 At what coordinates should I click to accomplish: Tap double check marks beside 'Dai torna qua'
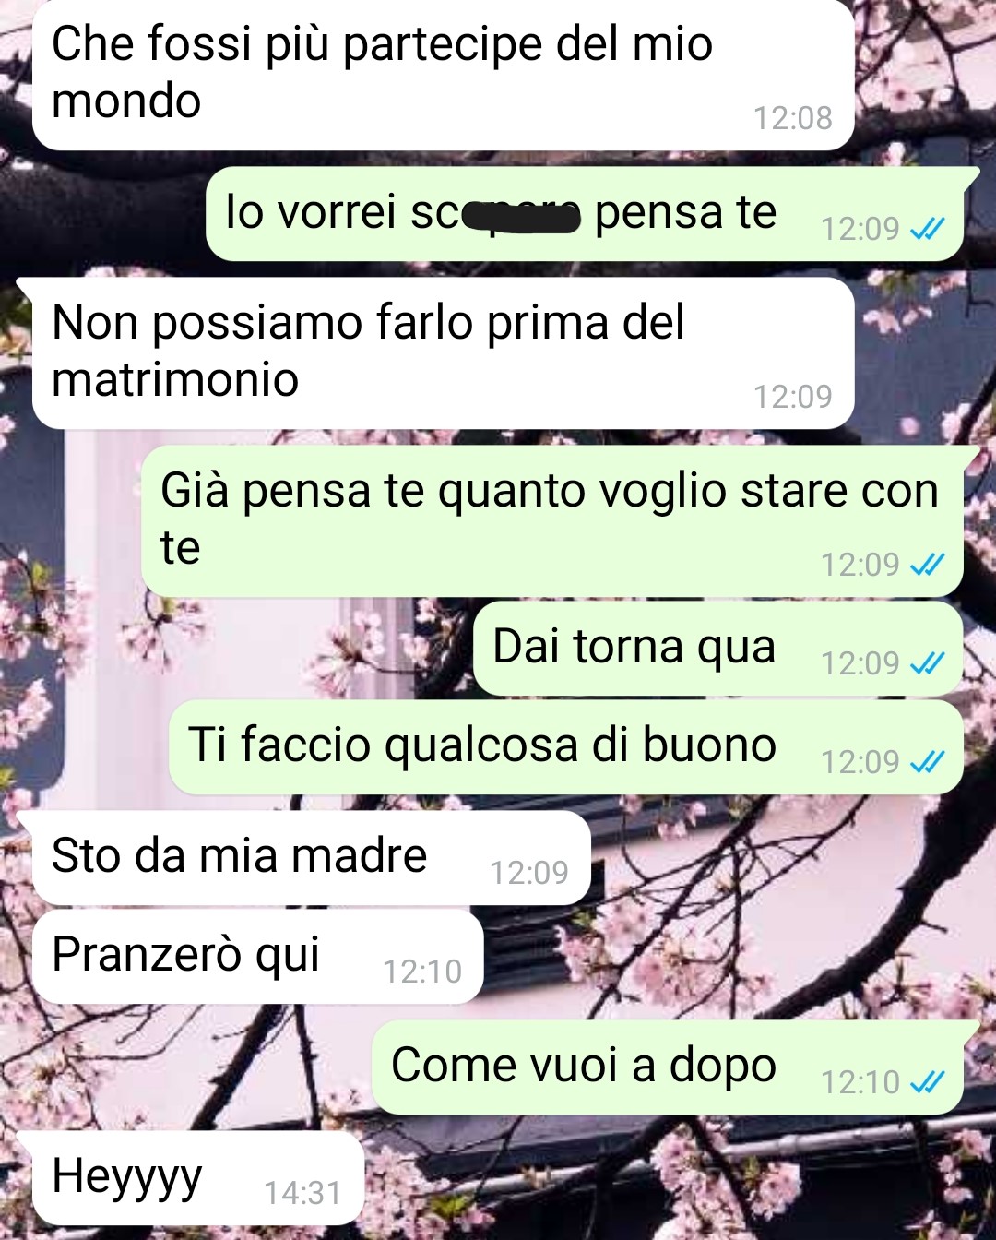click(x=927, y=662)
